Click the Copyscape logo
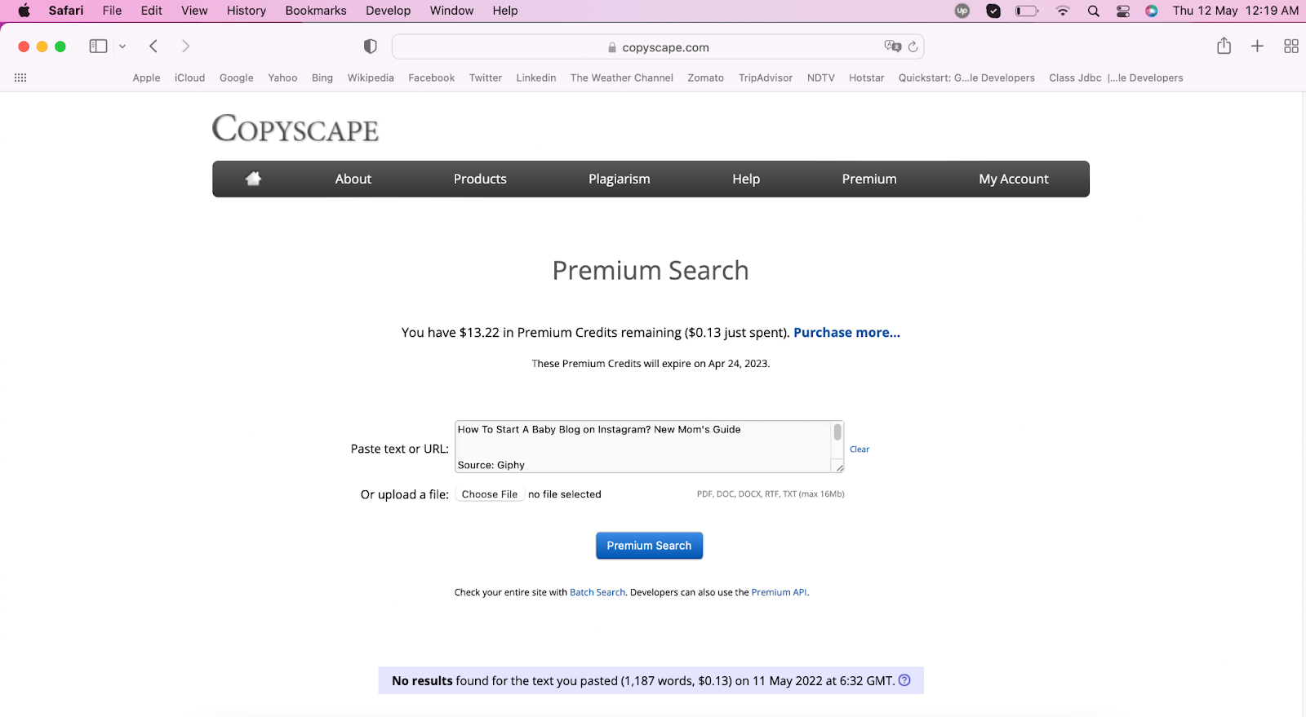Viewport: 1306px width, 717px height. (295, 128)
